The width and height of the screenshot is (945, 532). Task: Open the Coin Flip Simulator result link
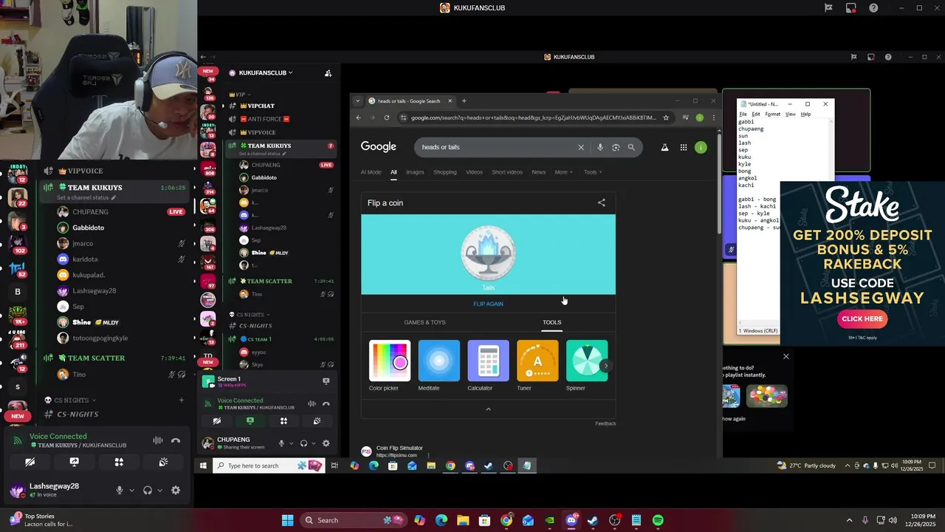[399, 448]
